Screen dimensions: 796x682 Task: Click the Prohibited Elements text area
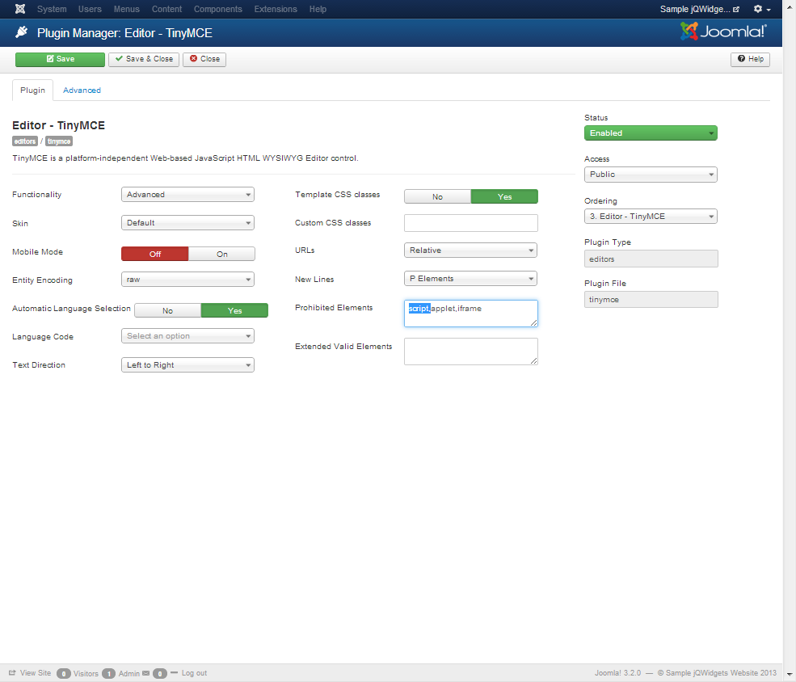tap(470, 314)
